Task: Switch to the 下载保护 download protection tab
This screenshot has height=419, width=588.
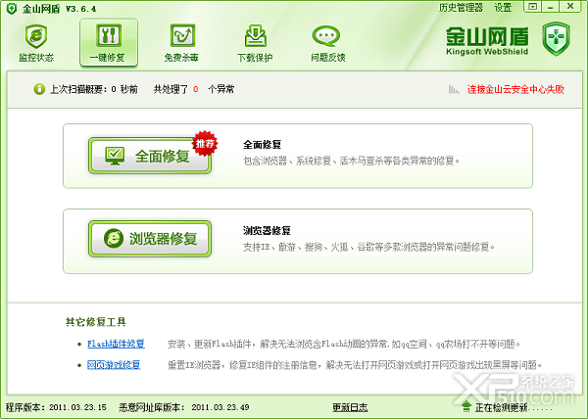Action: (255, 43)
